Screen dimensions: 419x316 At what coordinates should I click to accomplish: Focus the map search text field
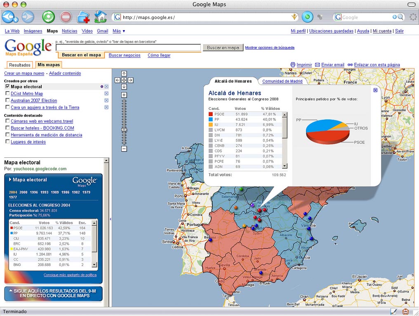[x=128, y=48]
